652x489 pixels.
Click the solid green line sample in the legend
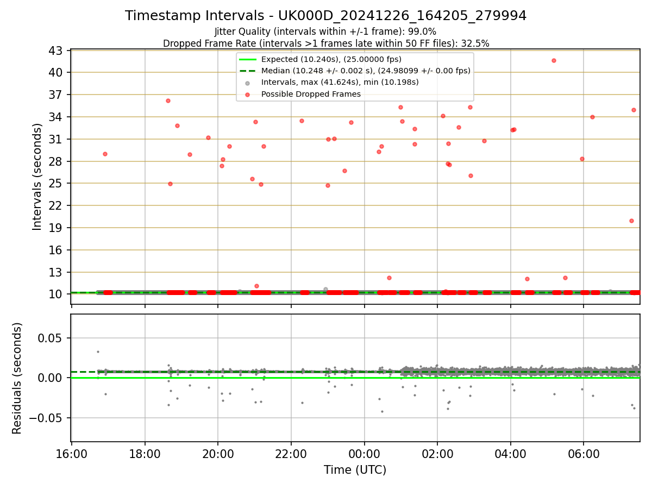tap(247, 59)
